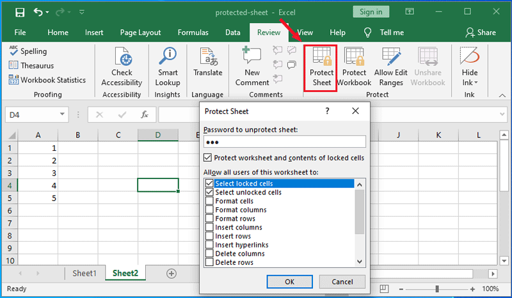Switch to the Data tab

click(x=233, y=33)
